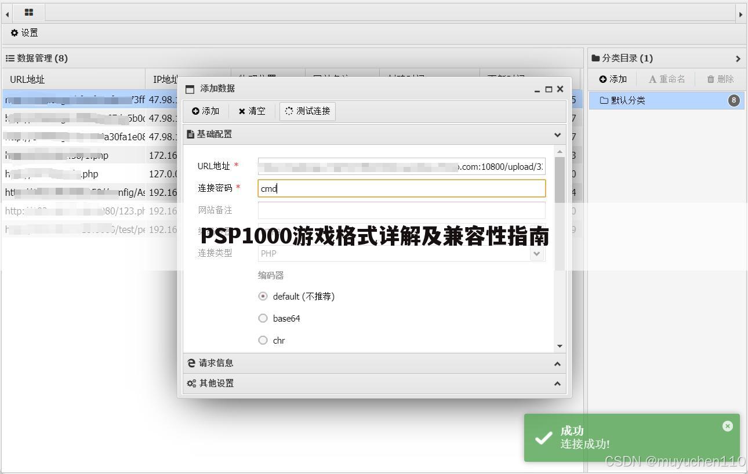Click the badge count 8 on 默认分类
The height and width of the screenshot is (474, 748).
click(x=734, y=100)
